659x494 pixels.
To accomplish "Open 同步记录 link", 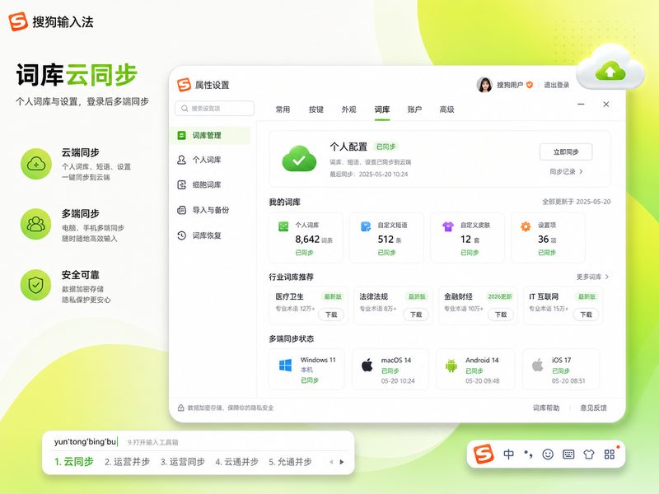I will pyautogui.click(x=567, y=171).
